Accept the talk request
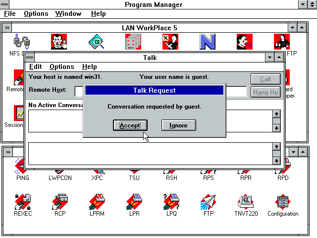 click(x=130, y=125)
